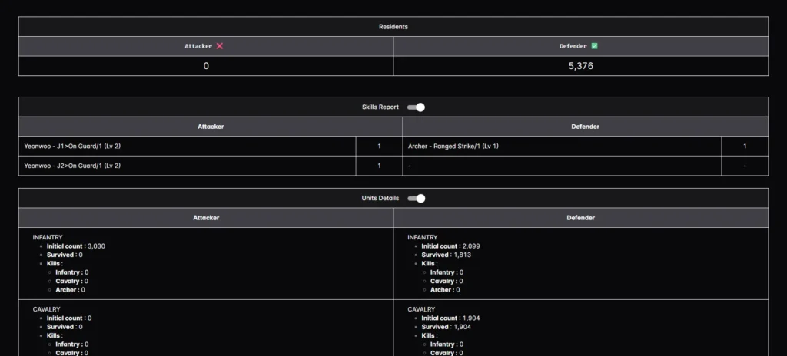Click the Yeonwoo J1 On Guard skill row
This screenshot has height=356, width=787.
(x=73, y=146)
